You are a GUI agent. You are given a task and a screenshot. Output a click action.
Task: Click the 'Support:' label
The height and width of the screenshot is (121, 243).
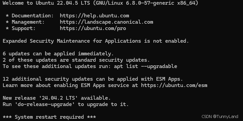[23, 28]
